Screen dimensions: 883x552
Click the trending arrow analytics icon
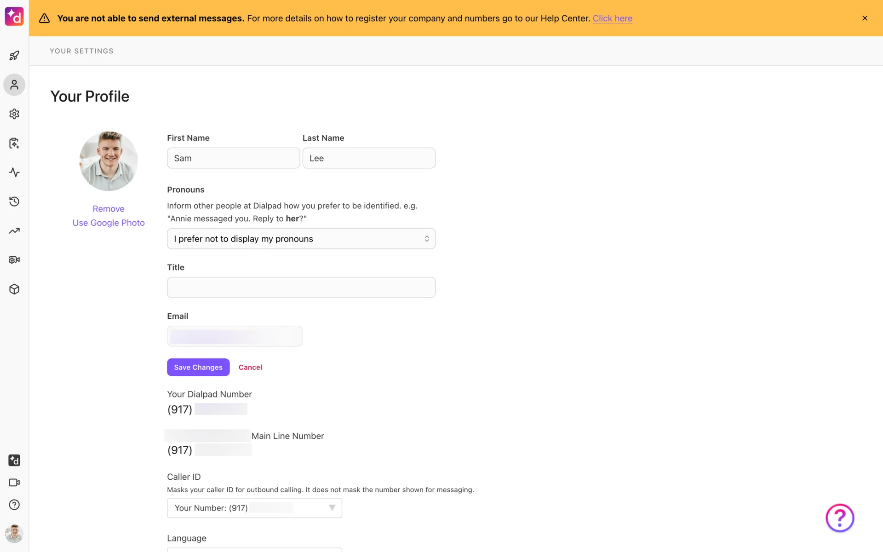[14, 231]
